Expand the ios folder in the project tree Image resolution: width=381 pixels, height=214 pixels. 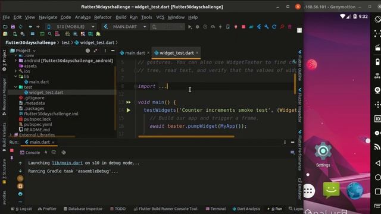pos(16,71)
